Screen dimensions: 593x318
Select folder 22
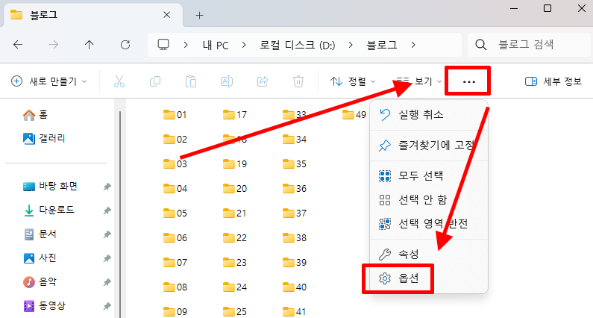tap(235, 237)
